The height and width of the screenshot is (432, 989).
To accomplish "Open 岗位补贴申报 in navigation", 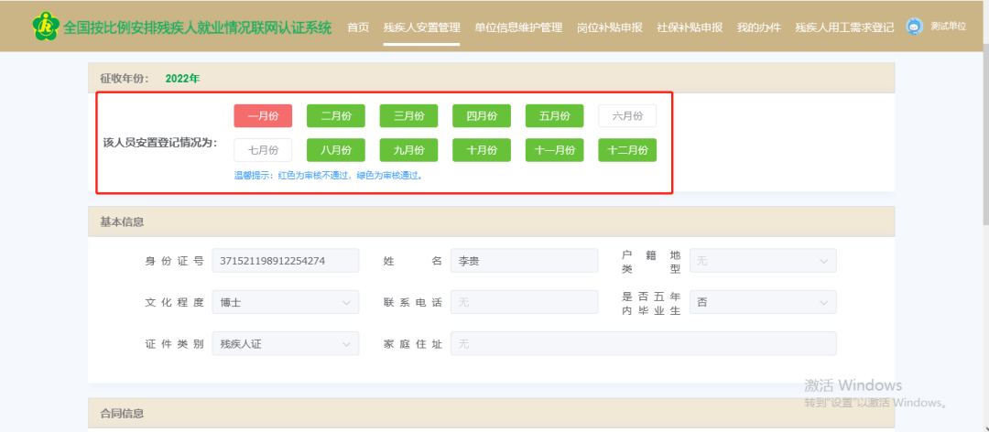I will 610,27.
